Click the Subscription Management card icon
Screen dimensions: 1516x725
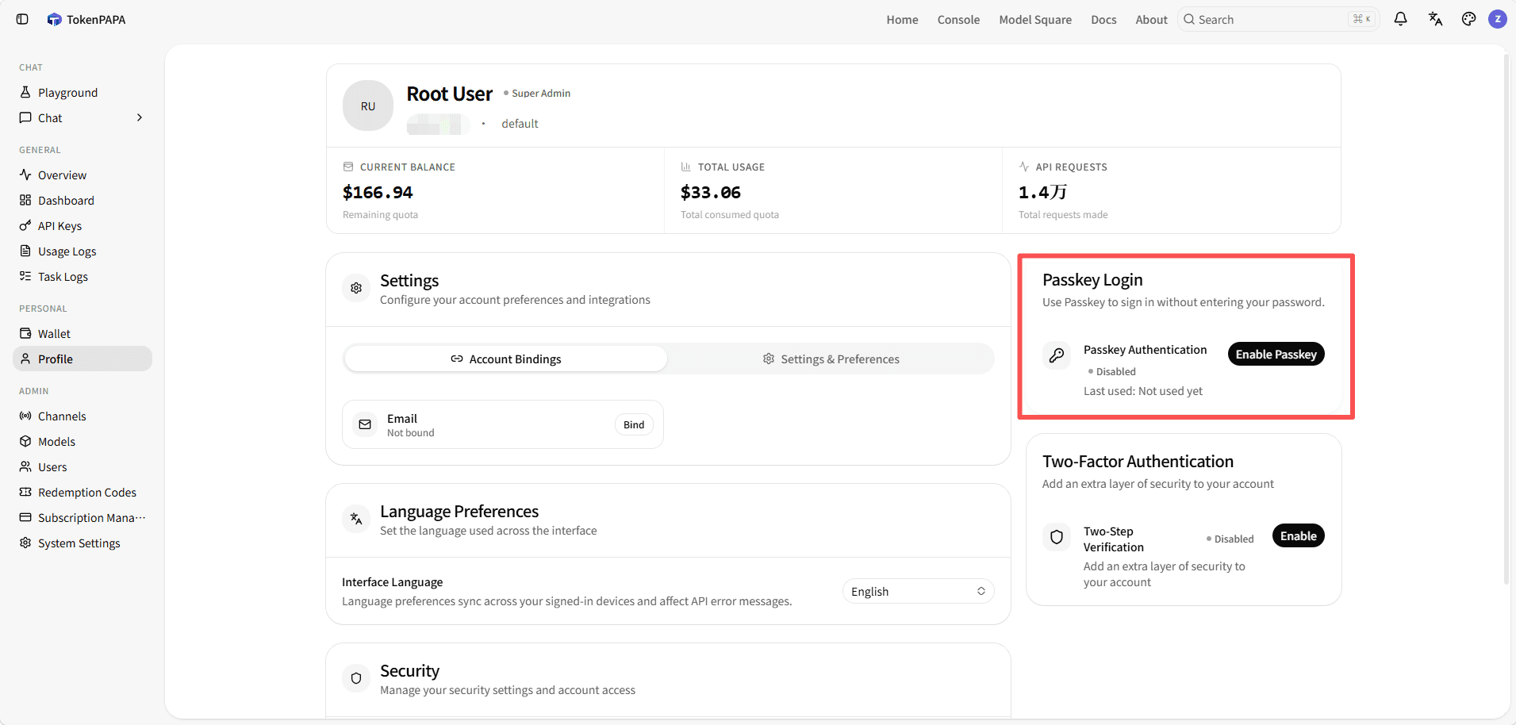pos(25,517)
